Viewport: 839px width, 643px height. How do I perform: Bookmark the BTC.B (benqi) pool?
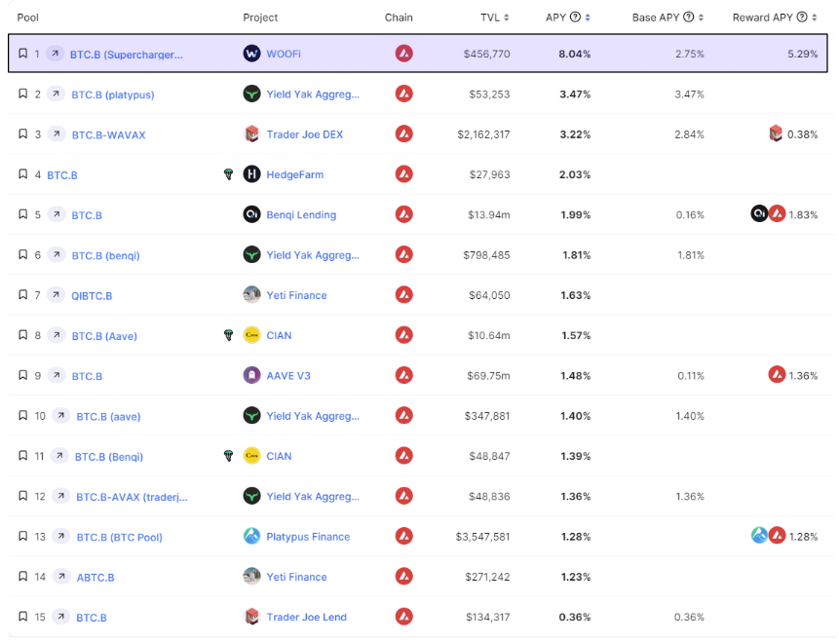tap(23, 255)
